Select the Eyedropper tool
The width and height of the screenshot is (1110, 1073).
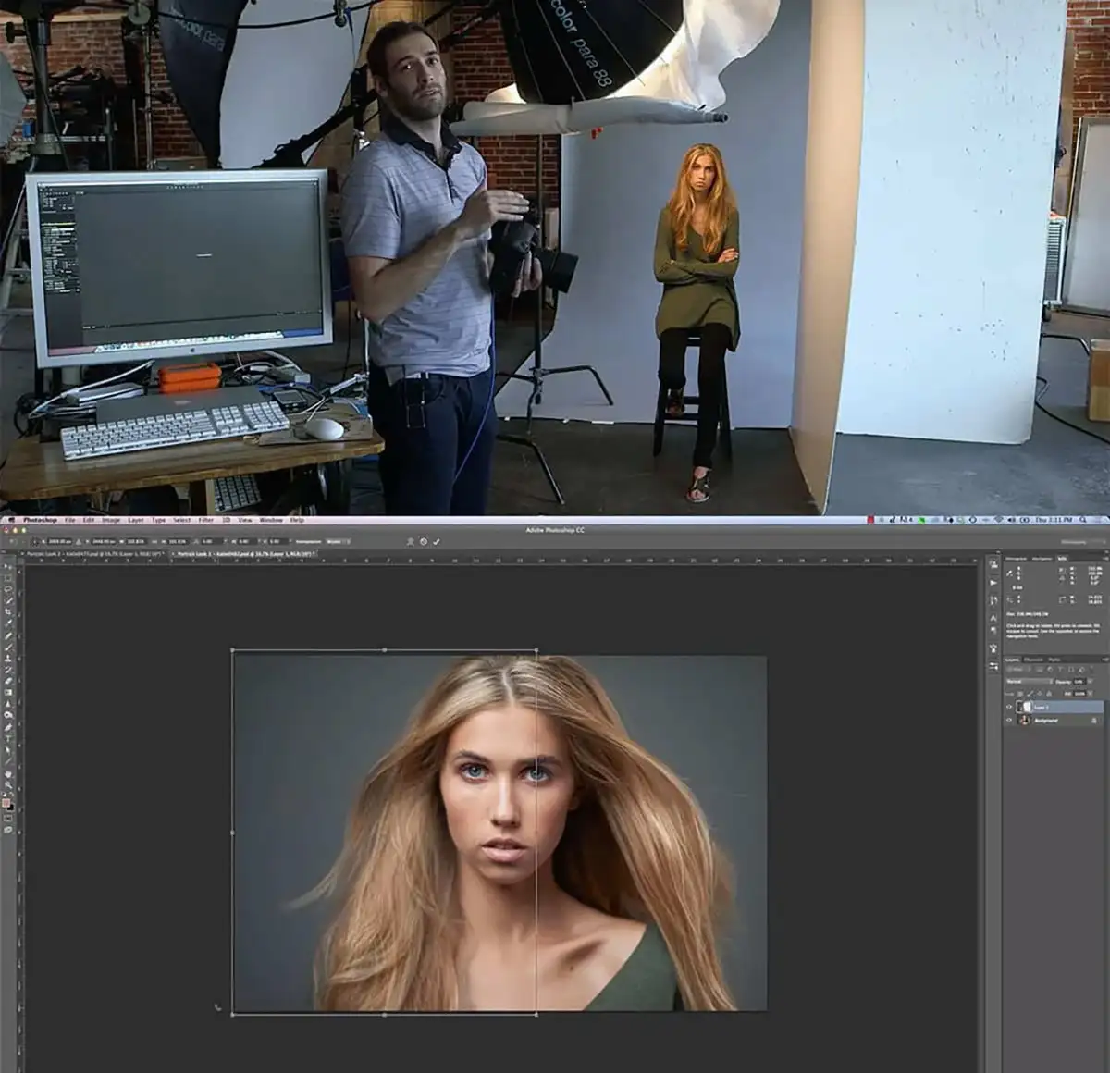click(8, 623)
